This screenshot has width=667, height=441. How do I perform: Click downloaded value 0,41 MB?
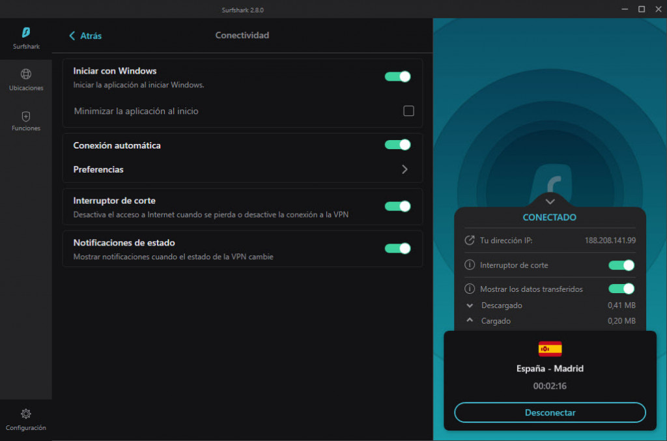[x=621, y=306]
